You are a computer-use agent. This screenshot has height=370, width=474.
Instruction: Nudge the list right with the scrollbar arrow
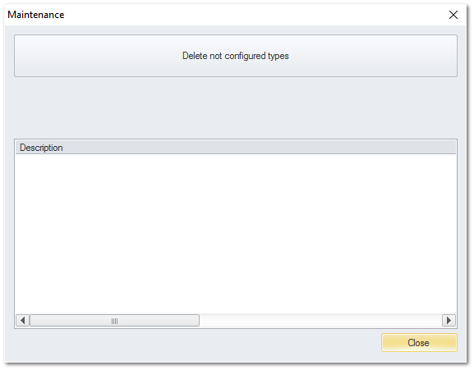[x=449, y=320]
